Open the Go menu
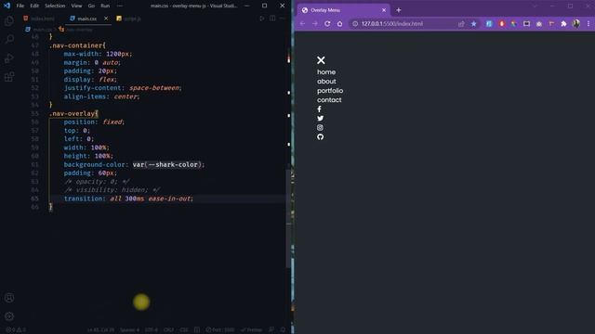 point(91,6)
